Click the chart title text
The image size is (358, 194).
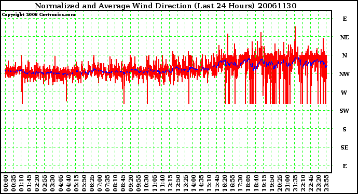pos(166,6)
